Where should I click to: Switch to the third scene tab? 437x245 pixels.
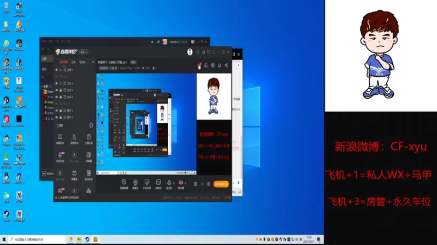82,62
